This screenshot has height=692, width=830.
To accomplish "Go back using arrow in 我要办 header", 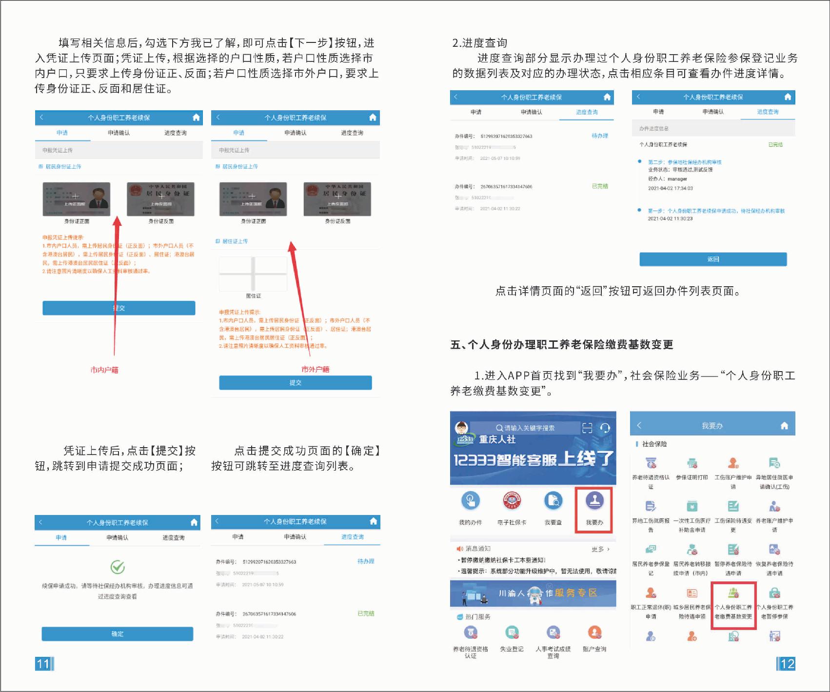I will (639, 425).
